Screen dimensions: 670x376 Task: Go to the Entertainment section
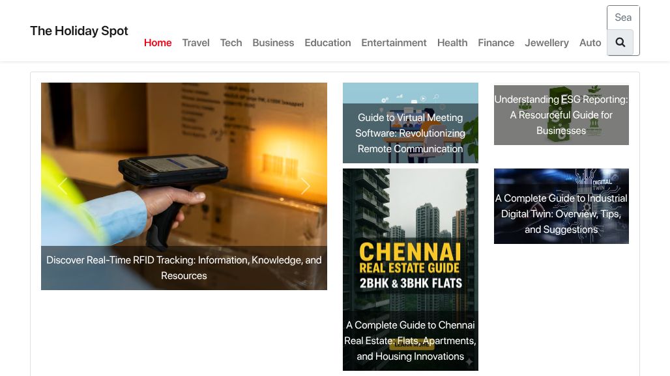coord(394,43)
